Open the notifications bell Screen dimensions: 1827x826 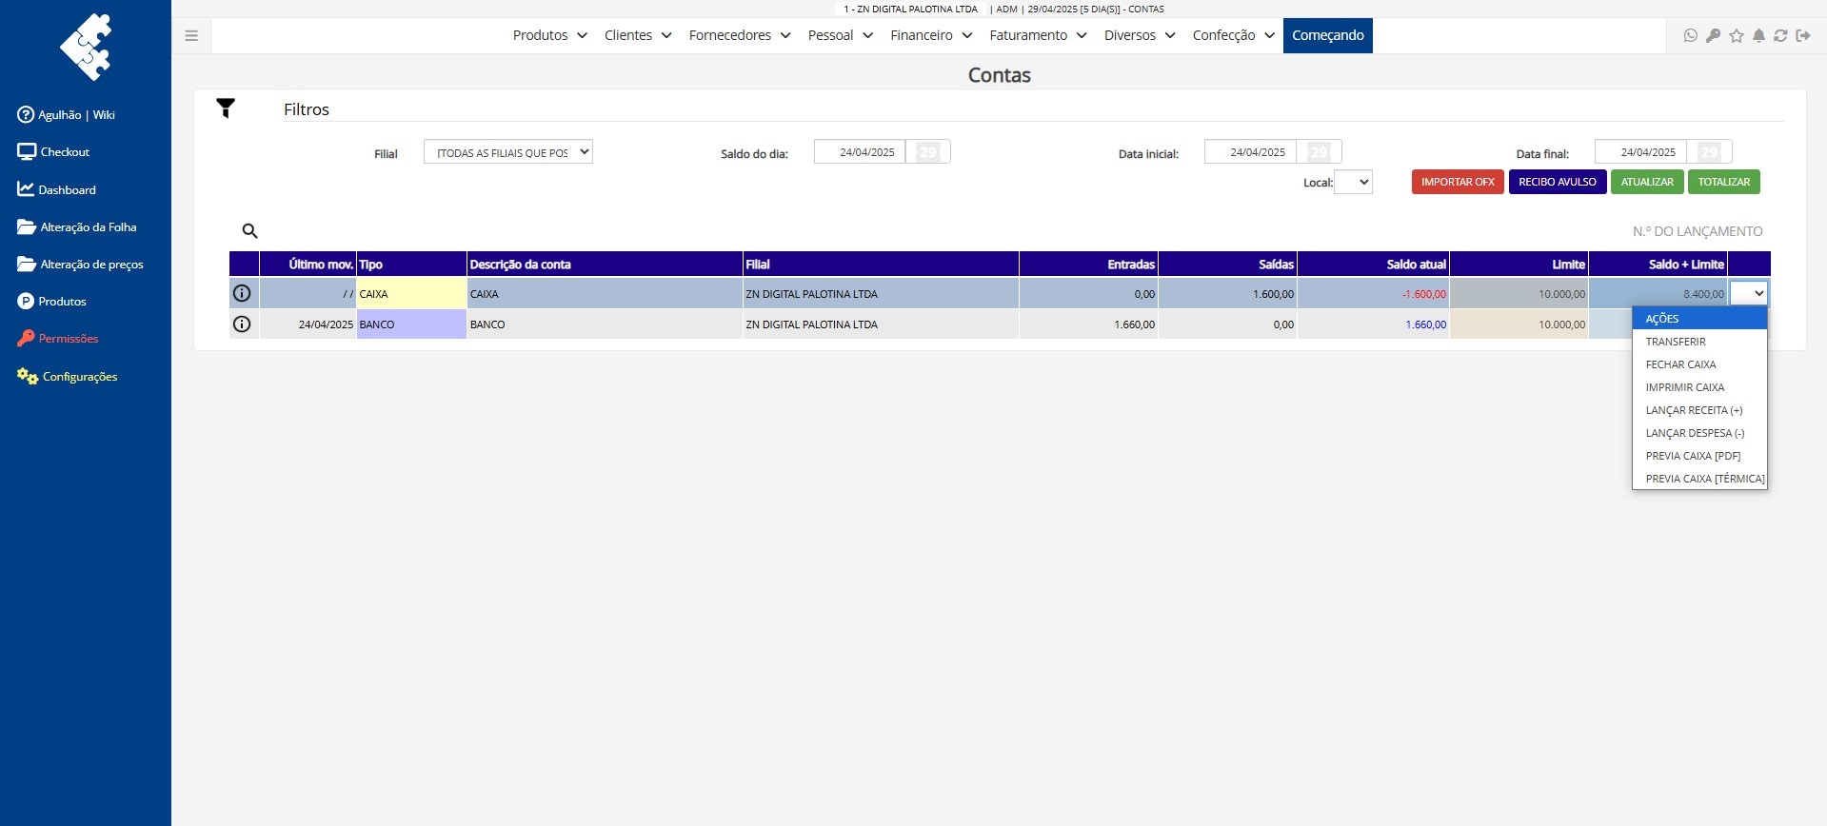tap(1759, 35)
